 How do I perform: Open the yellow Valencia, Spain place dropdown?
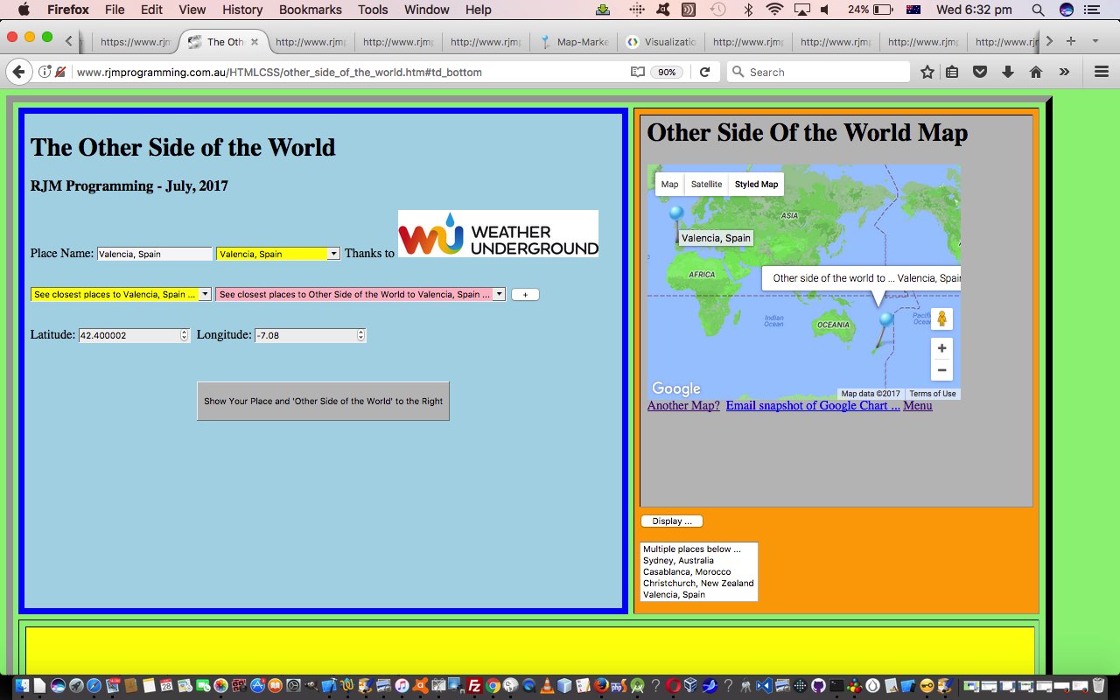coord(277,254)
